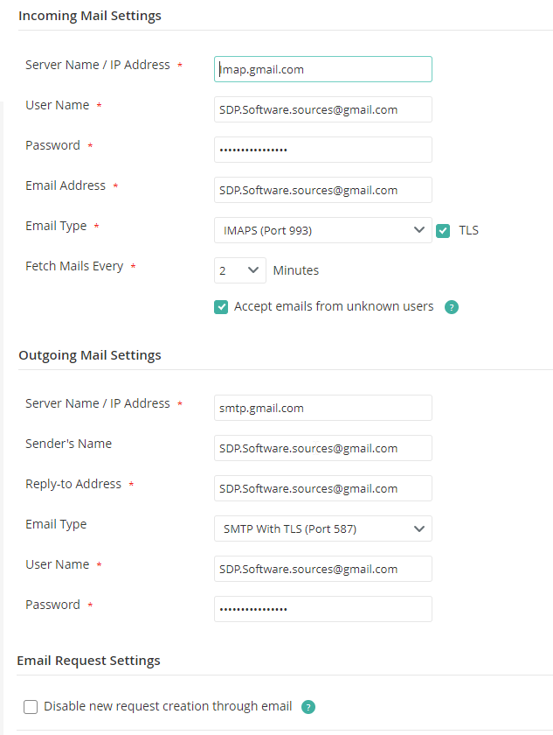This screenshot has width=553, height=735.
Task: Focus the incoming mail User Name field
Action: point(322,109)
